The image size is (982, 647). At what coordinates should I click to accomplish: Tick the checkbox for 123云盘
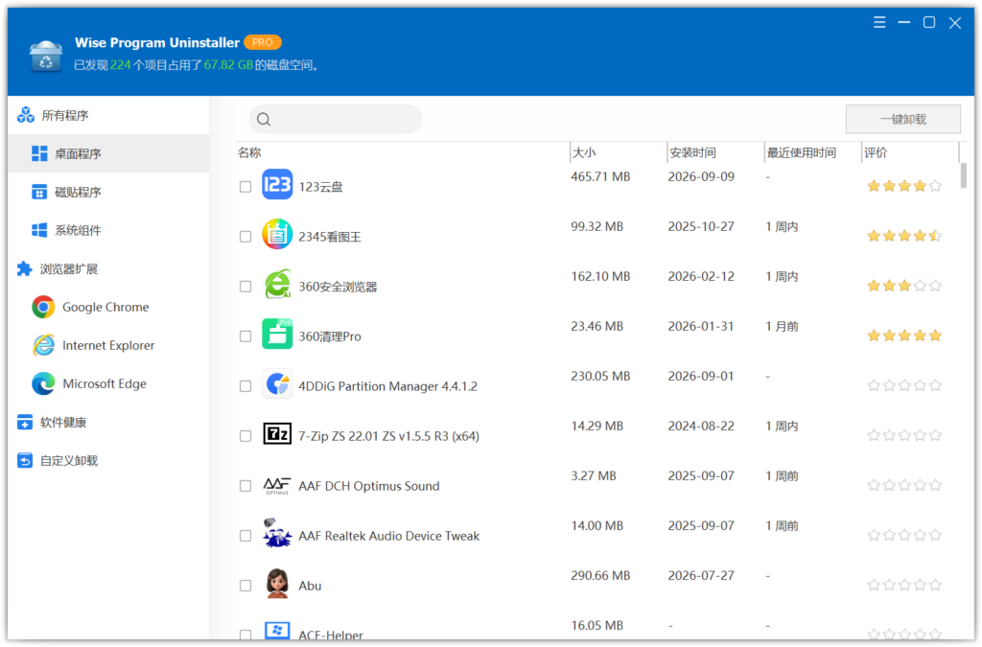coord(245,187)
